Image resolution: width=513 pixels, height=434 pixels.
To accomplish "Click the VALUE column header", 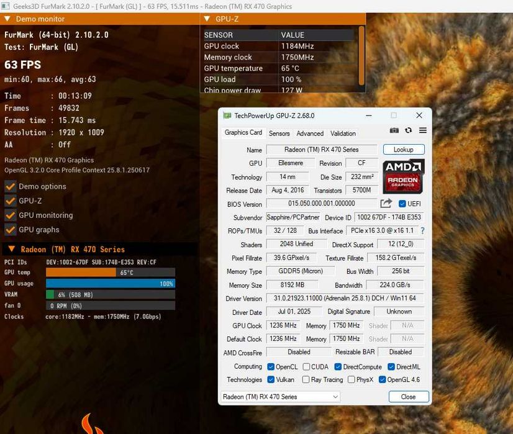I will click(317, 35).
